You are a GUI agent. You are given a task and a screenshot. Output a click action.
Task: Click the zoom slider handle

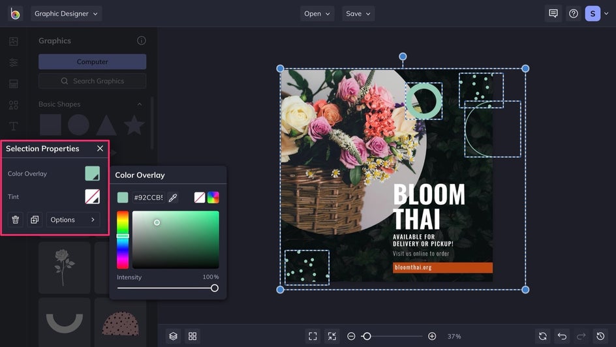click(x=367, y=336)
